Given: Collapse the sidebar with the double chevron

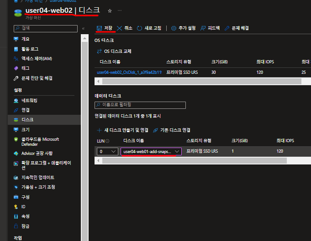Looking at the screenshot, I should tap(83, 29).
